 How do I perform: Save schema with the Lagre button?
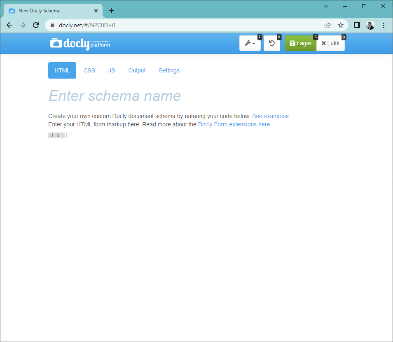(x=300, y=43)
